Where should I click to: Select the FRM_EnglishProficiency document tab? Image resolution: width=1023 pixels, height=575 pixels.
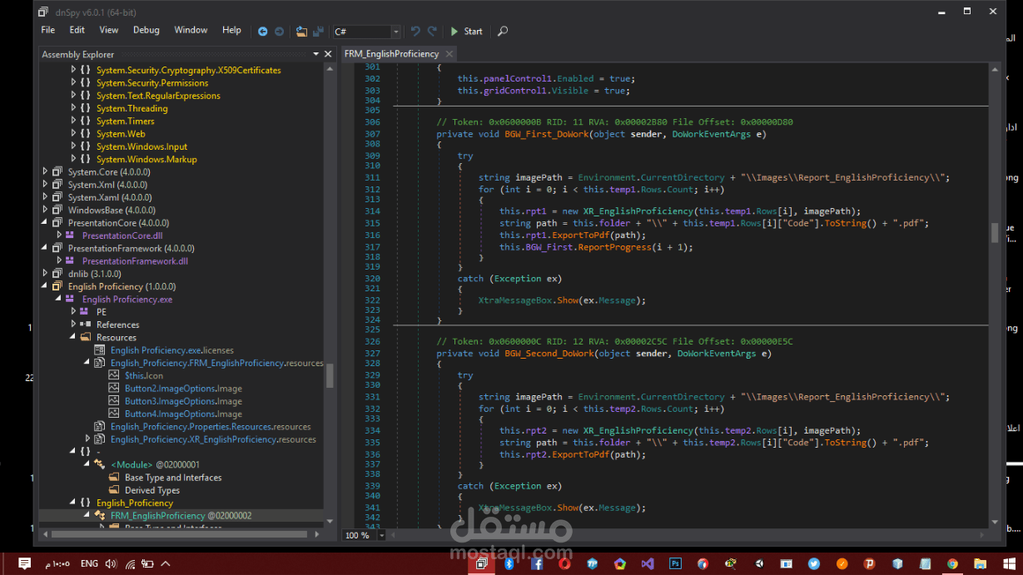391,53
